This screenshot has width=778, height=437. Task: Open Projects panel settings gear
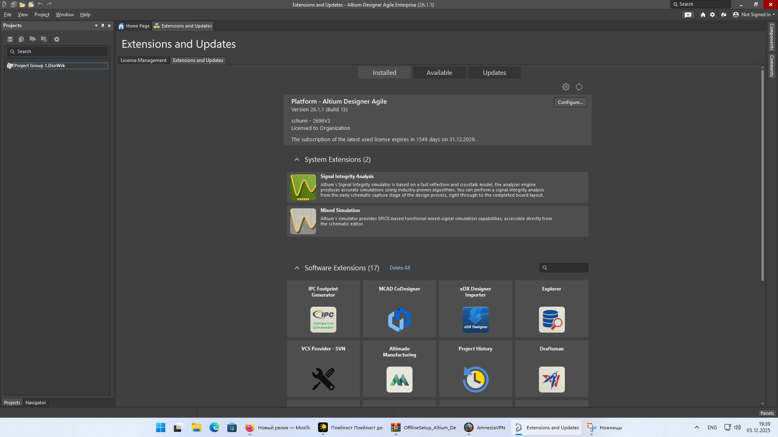click(57, 39)
